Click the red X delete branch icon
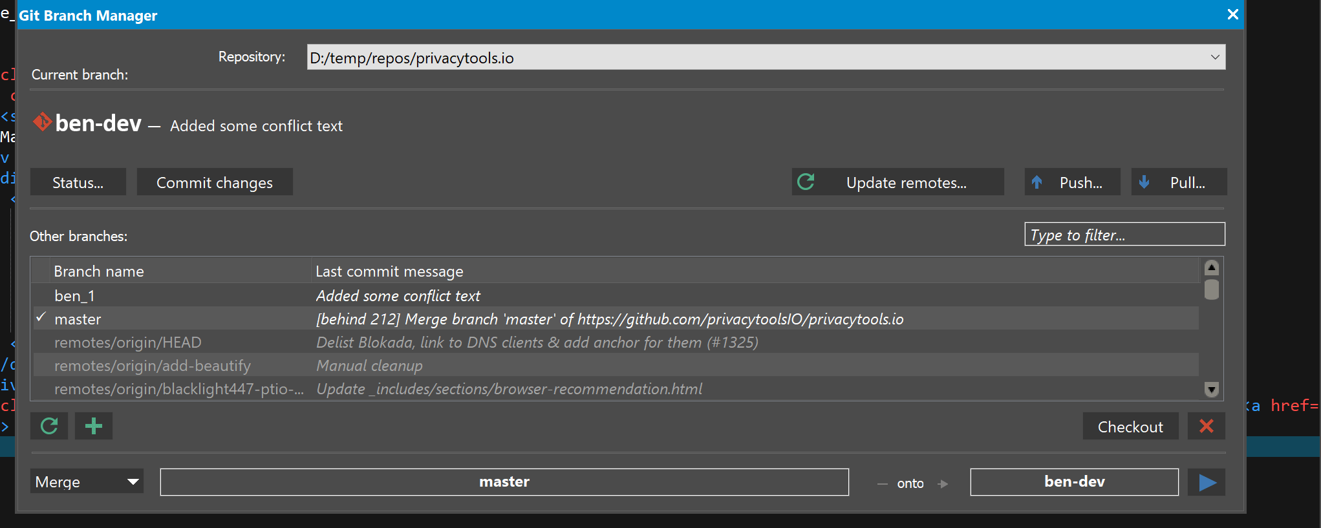 coord(1206,427)
